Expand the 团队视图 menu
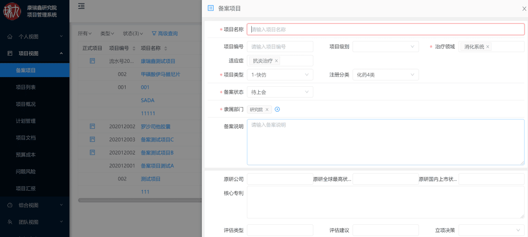 pyautogui.click(x=35, y=222)
